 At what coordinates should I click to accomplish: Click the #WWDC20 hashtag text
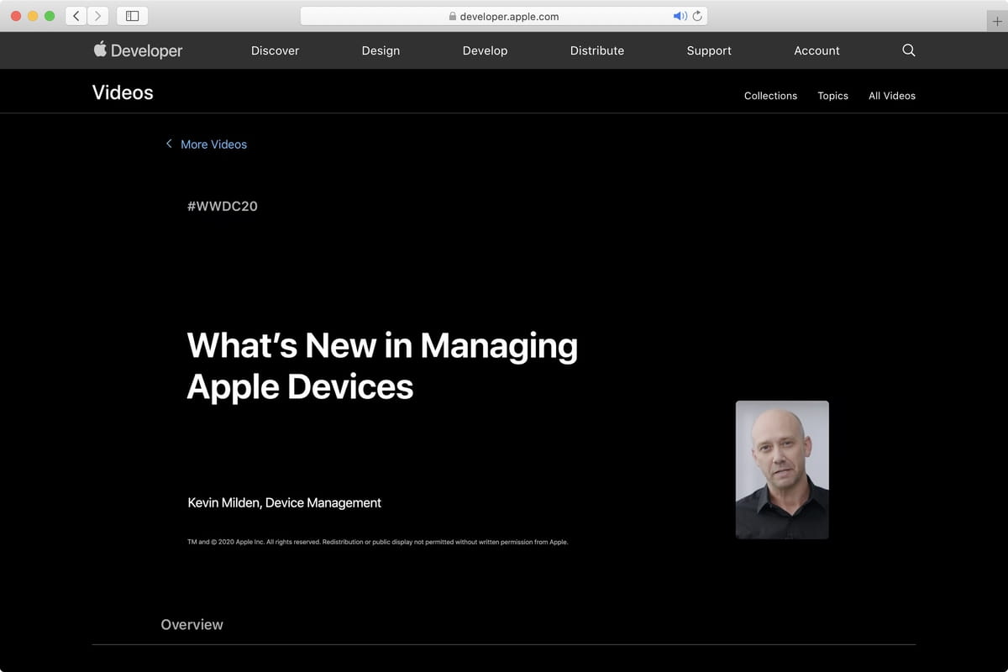click(x=223, y=206)
